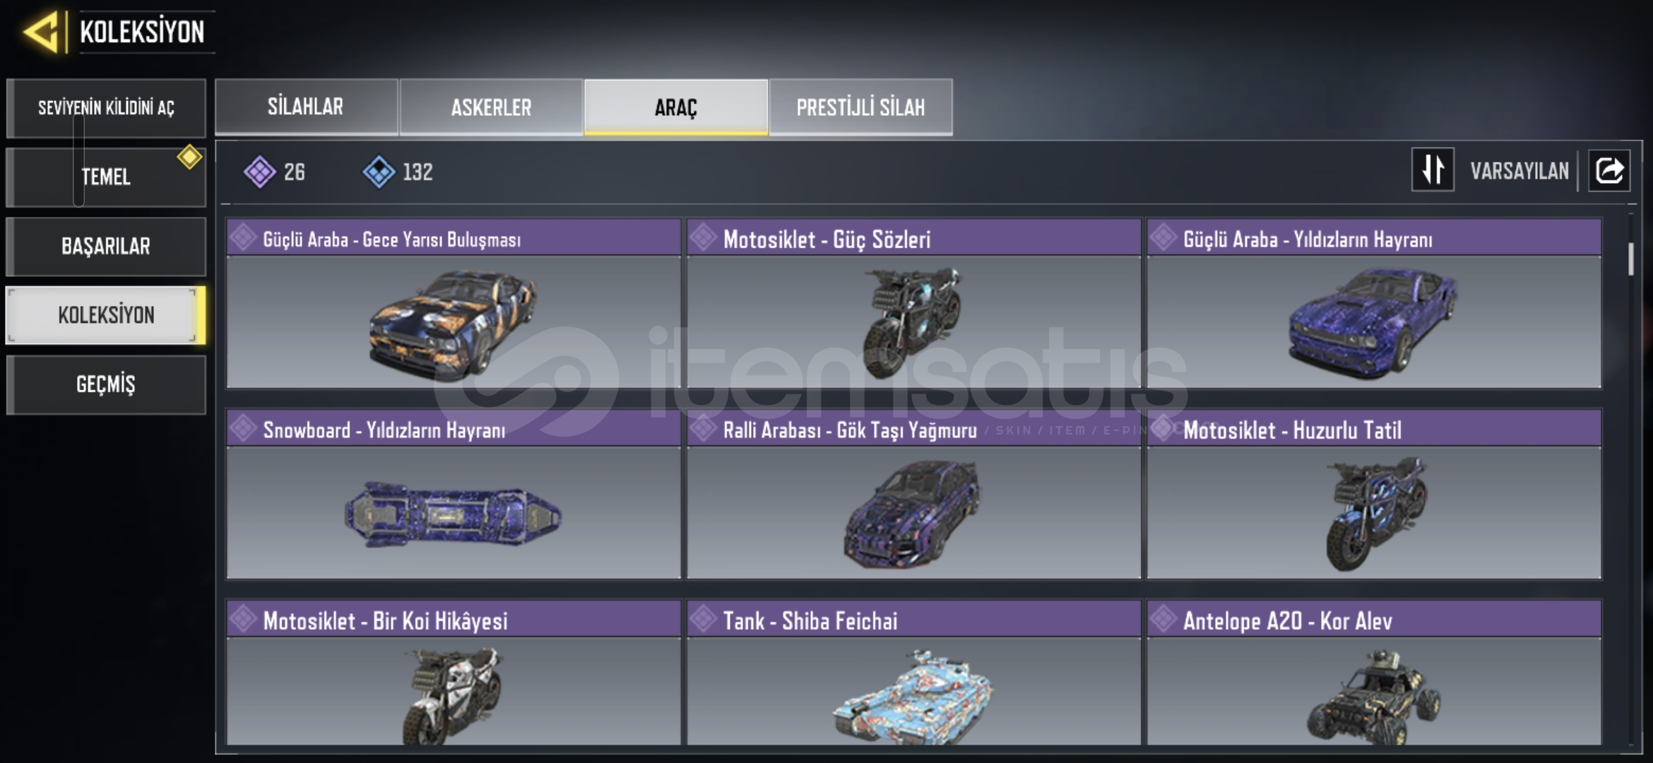The width and height of the screenshot is (1653, 763).
Task: Click the yellow diamond badge on TEMEL
Action: pos(189,157)
